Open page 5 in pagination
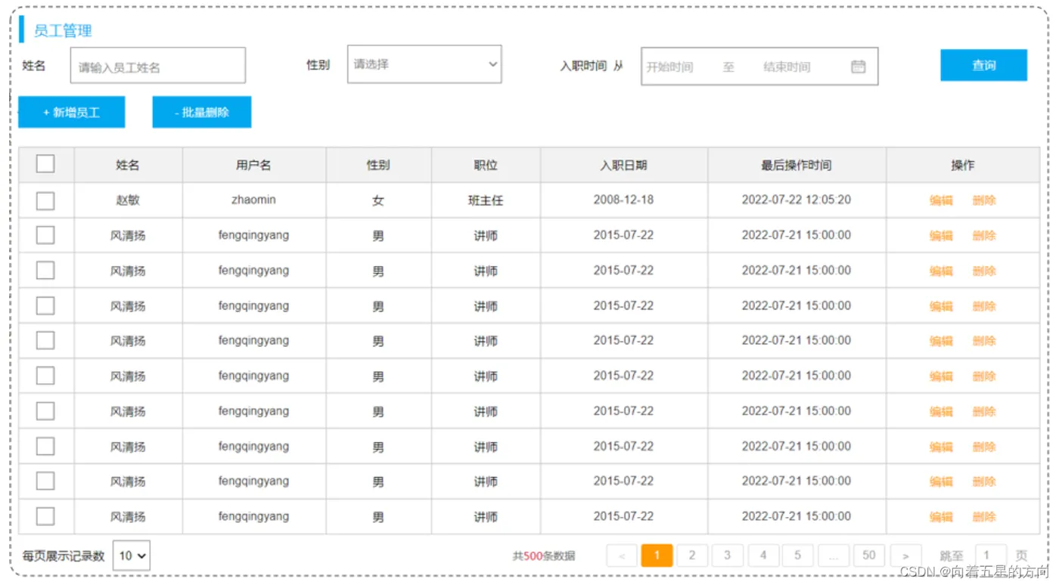Image resolution: width=1059 pixels, height=585 pixels. pos(798,556)
